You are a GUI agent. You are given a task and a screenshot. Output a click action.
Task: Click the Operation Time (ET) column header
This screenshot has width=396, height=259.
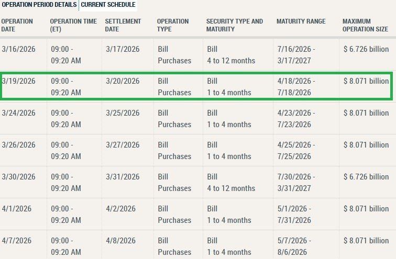[73, 25]
